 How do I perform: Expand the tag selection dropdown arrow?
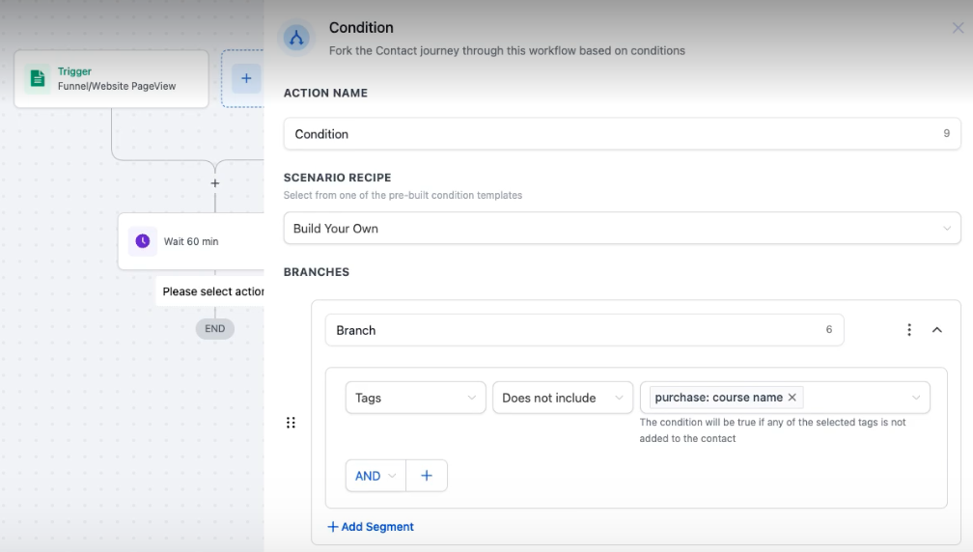(x=915, y=398)
